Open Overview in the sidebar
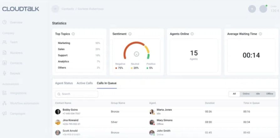The height and width of the screenshot is (138, 280). point(16,22)
